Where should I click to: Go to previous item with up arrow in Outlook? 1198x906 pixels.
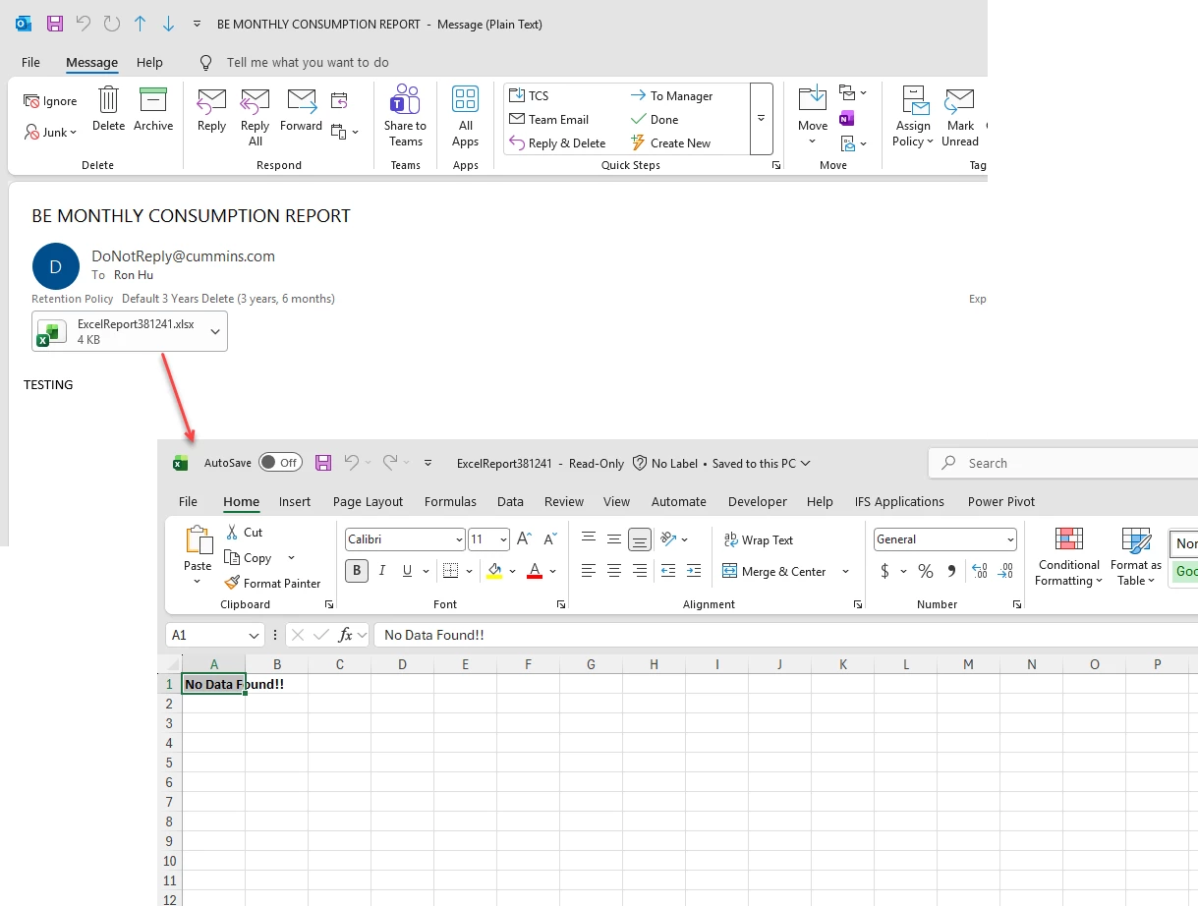click(140, 24)
